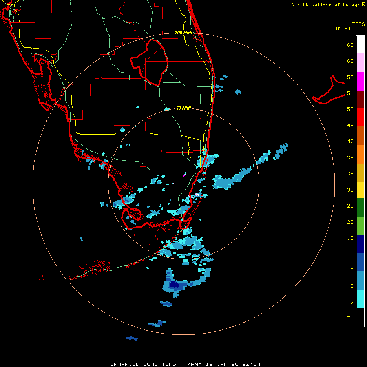The width and height of the screenshot is (367, 367).
Task: Click the 50 legend value
Action: click(350, 109)
